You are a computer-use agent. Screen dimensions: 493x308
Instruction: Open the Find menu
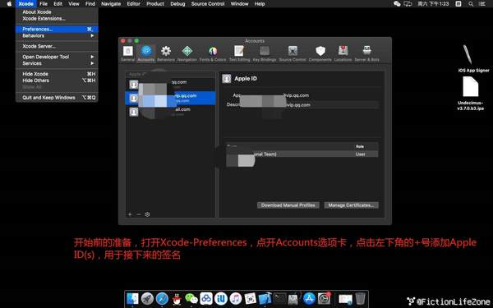click(90, 4)
